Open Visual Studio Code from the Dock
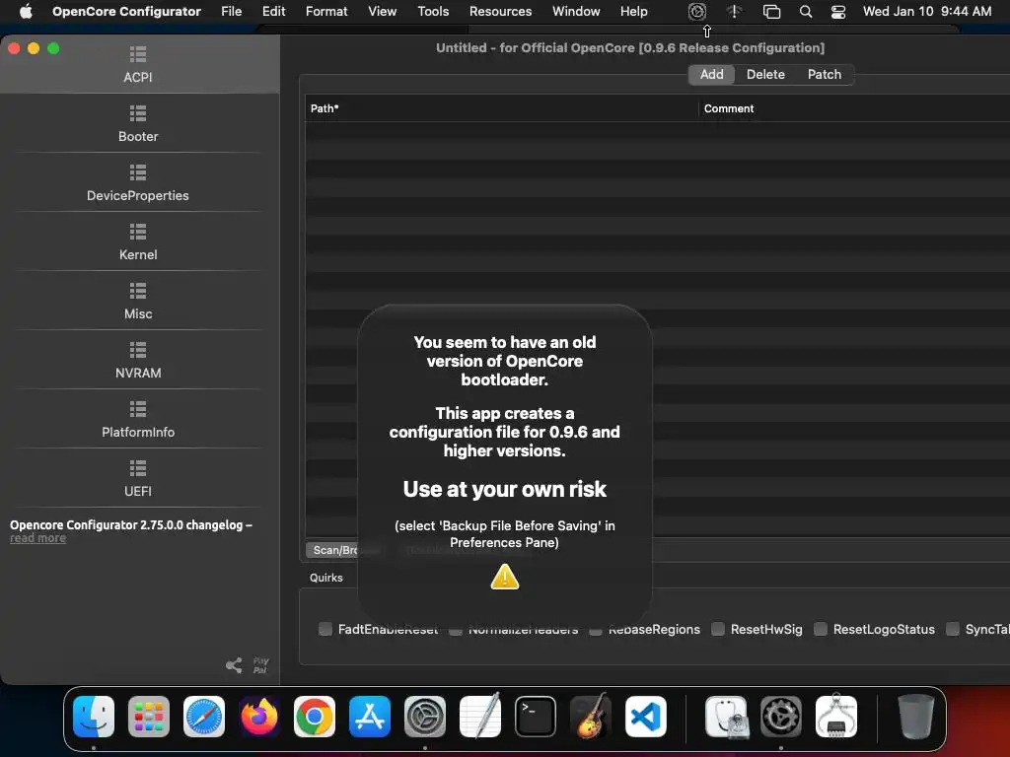Image resolution: width=1010 pixels, height=757 pixels. click(x=646, y=717)
